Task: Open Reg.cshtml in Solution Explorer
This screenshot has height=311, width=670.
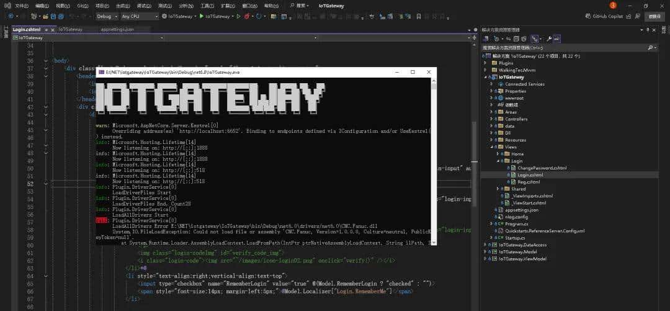Action: pyautogui.click(x=528, y=182)
